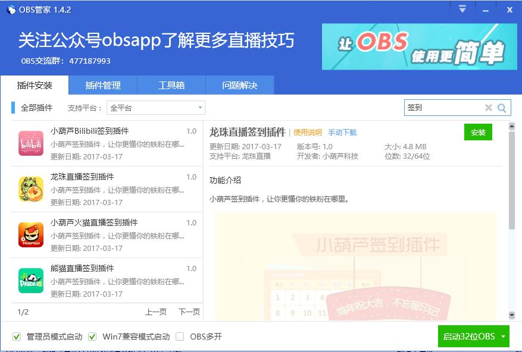
Task: Open the 问题解决 tab
Action: point(240,85)
